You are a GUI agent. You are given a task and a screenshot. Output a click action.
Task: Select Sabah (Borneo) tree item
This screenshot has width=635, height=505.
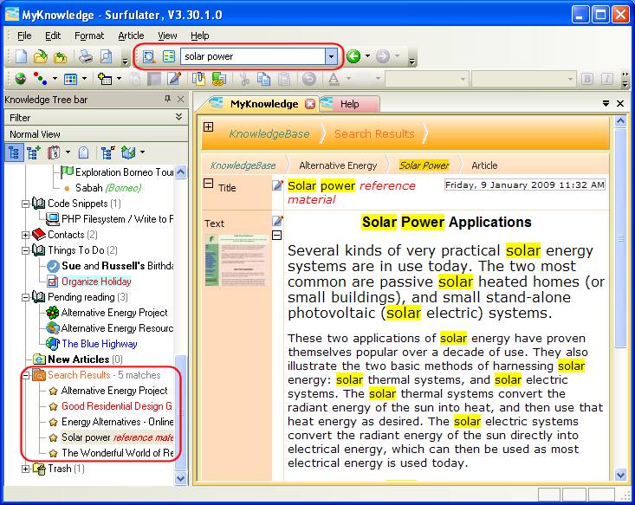(108, 188)
